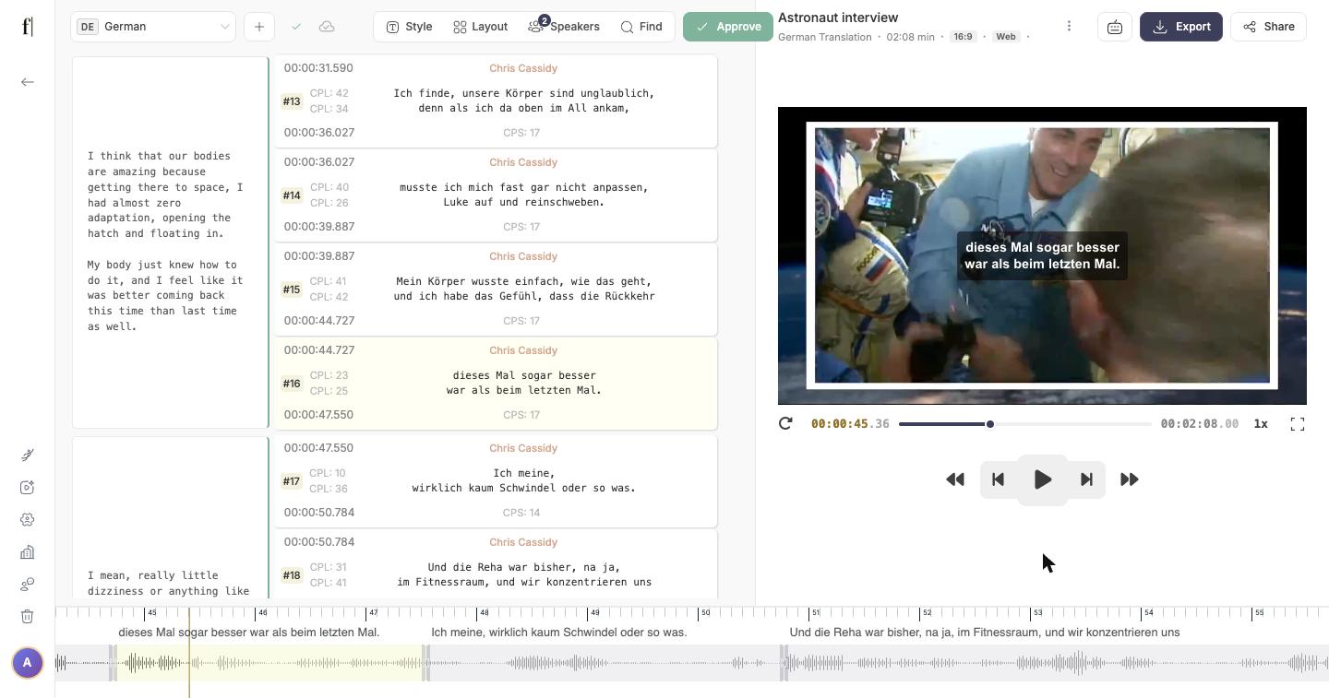
Task: Click the app logo icon
Action: click(28, 26)
